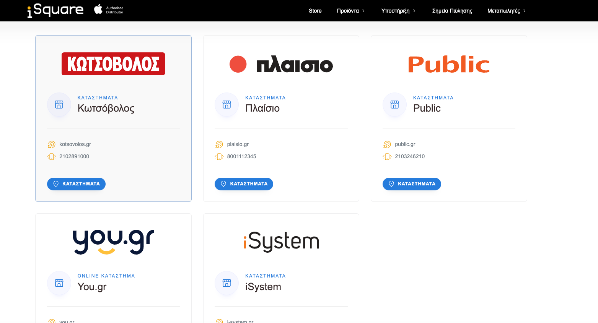The image size is (598, 323).
Task: Click the web icon next to kotsovolos.gr
Action: click(x=51, y=144)
